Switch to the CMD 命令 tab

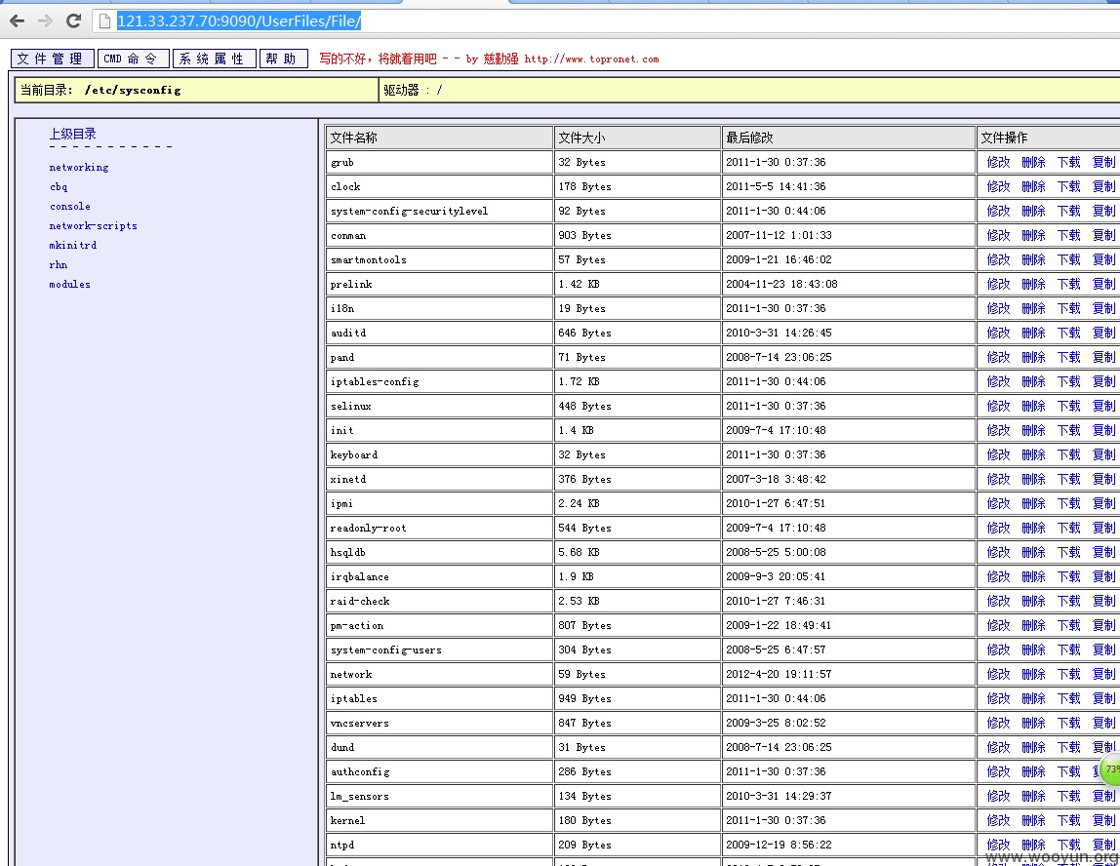tap(133, 59)
